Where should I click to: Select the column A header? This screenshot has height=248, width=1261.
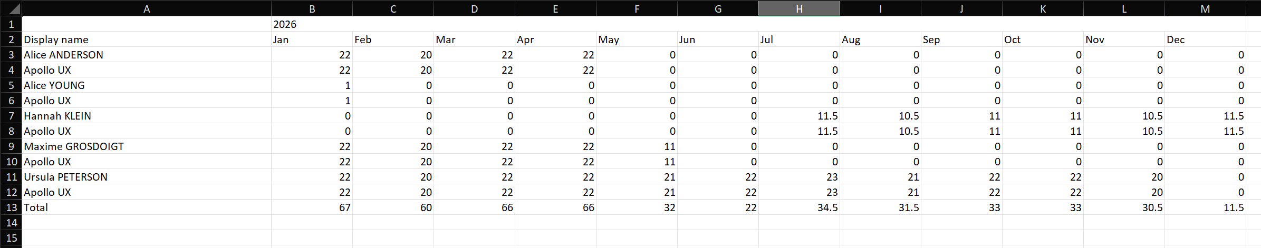point(147,9)
